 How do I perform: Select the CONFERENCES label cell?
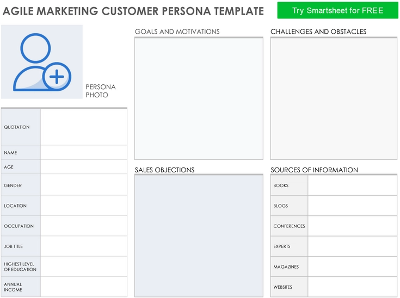(289, 226)
